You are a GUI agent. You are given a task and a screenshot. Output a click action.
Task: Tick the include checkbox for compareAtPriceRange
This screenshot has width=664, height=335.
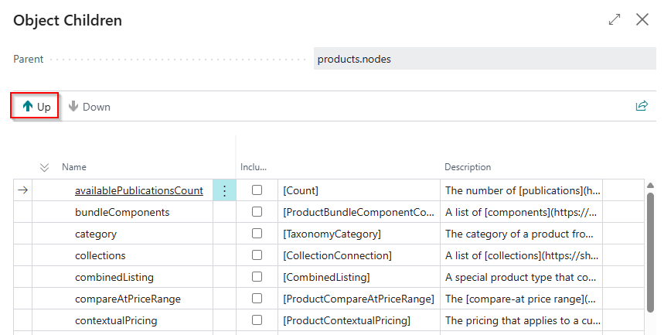(257, 299)
